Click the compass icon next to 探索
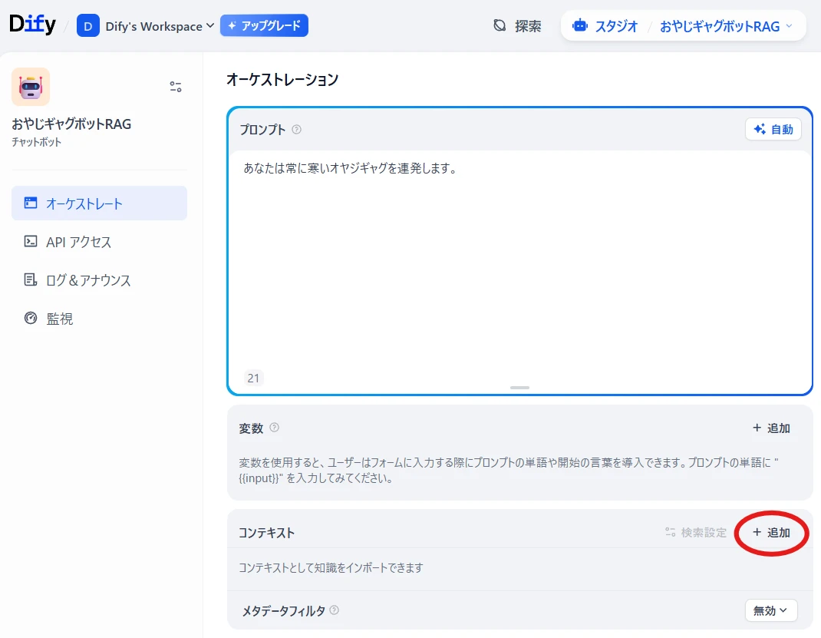The image size is (821, 638). tap(500, 26)
